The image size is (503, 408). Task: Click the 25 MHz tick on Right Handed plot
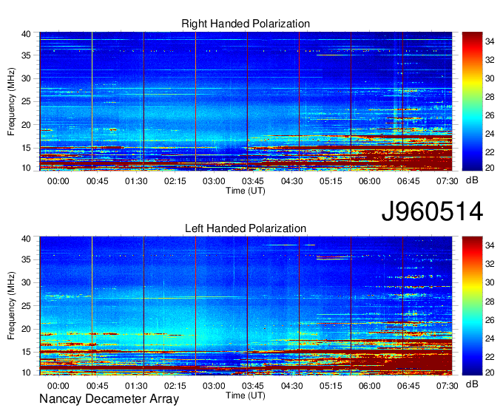pyautogui.click(x=26, y=101)
